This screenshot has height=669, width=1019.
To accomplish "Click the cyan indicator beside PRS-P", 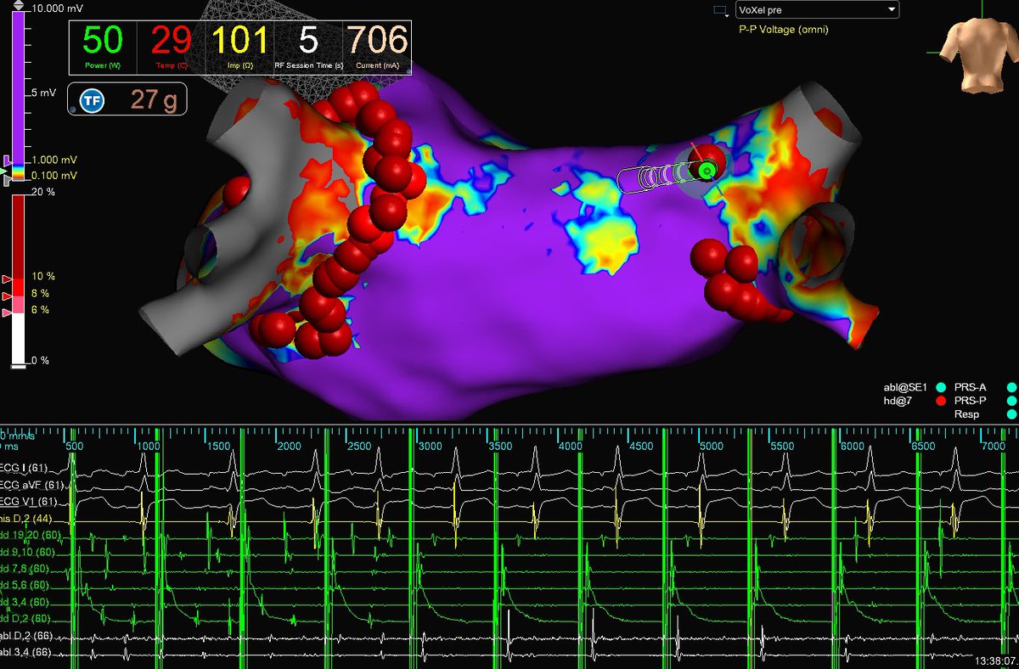I will (x=1011, y=400).
